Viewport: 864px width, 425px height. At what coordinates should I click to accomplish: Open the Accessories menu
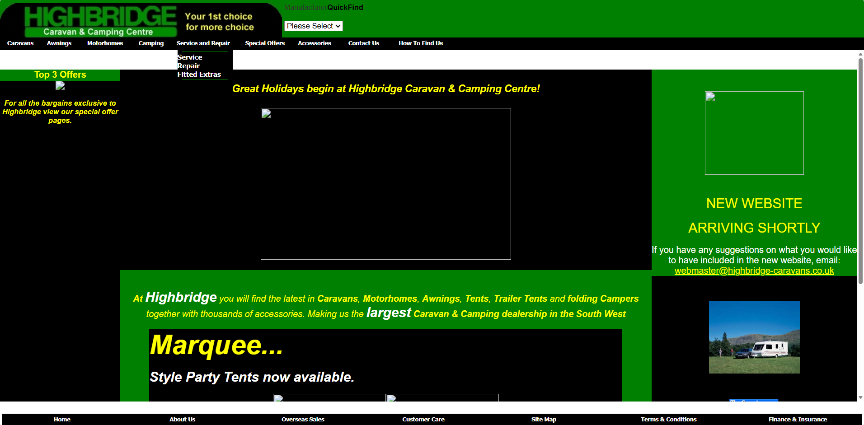pos(315,43)
